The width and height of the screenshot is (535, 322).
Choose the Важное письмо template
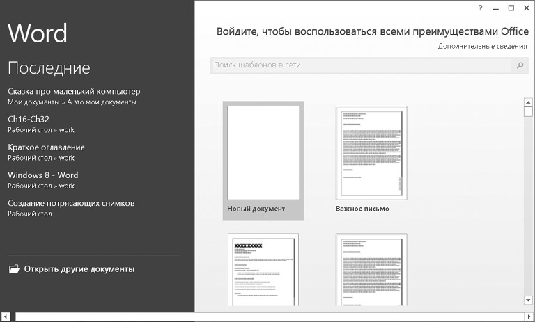(371, 153)
